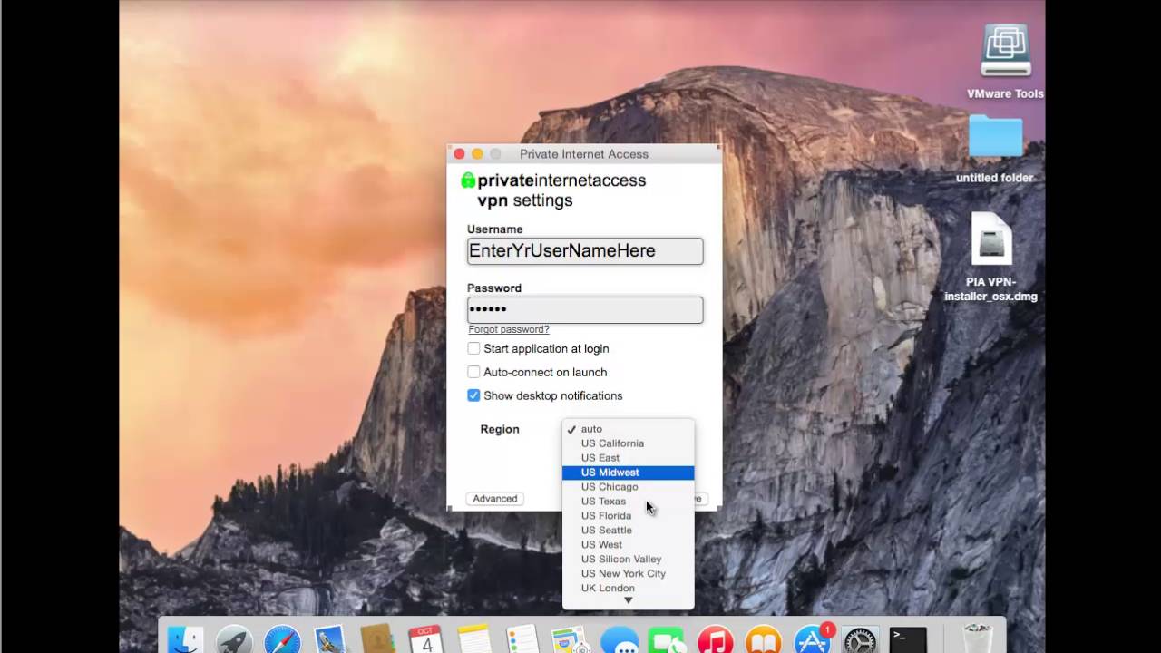Open Launchpad rocket icon in dock
The height and width of the screenshot is (653, 1161).
235,639
